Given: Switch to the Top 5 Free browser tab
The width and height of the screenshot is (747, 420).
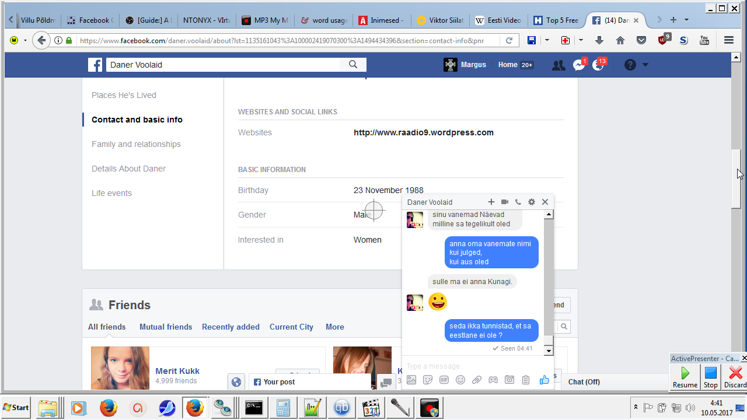Looking at the screenshot, I should point(556,20).
